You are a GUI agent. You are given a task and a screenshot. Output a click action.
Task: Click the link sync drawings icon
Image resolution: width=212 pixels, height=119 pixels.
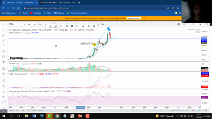point(4,102)
